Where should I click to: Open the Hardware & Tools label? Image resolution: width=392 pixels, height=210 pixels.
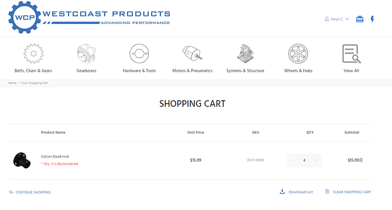pos(139,71)
